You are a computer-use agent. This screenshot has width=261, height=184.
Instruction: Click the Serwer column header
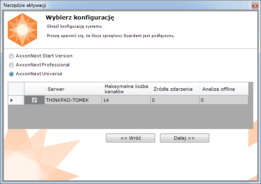[73, 89]
